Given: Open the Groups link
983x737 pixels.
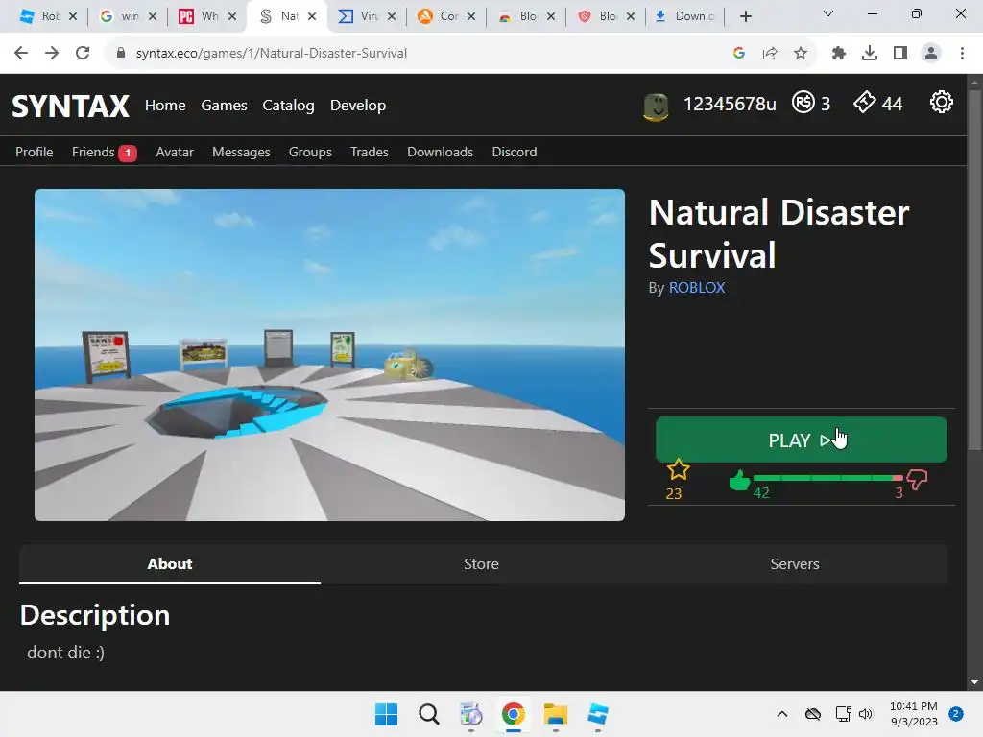Looking at the screenshot, I should click(310, 153).
